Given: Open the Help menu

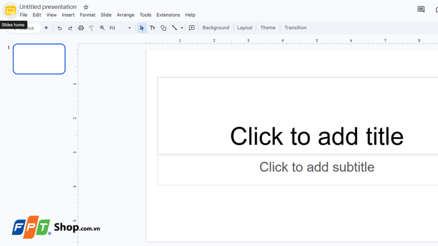Looking at the screenshot, I should coord(190,15).
